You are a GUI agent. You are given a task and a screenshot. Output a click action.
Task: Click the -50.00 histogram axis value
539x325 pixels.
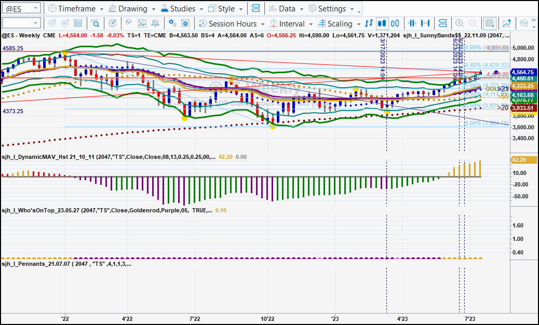point(521,197)
